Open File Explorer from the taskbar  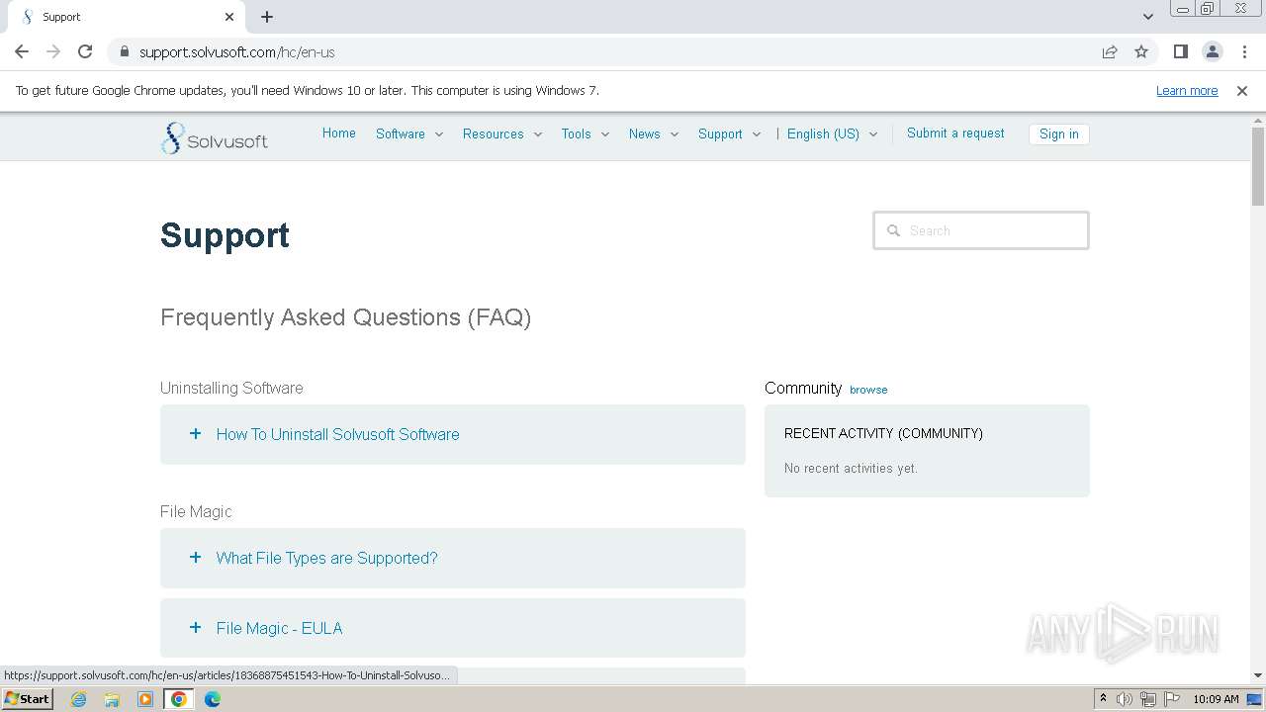(x=112, y=699)
